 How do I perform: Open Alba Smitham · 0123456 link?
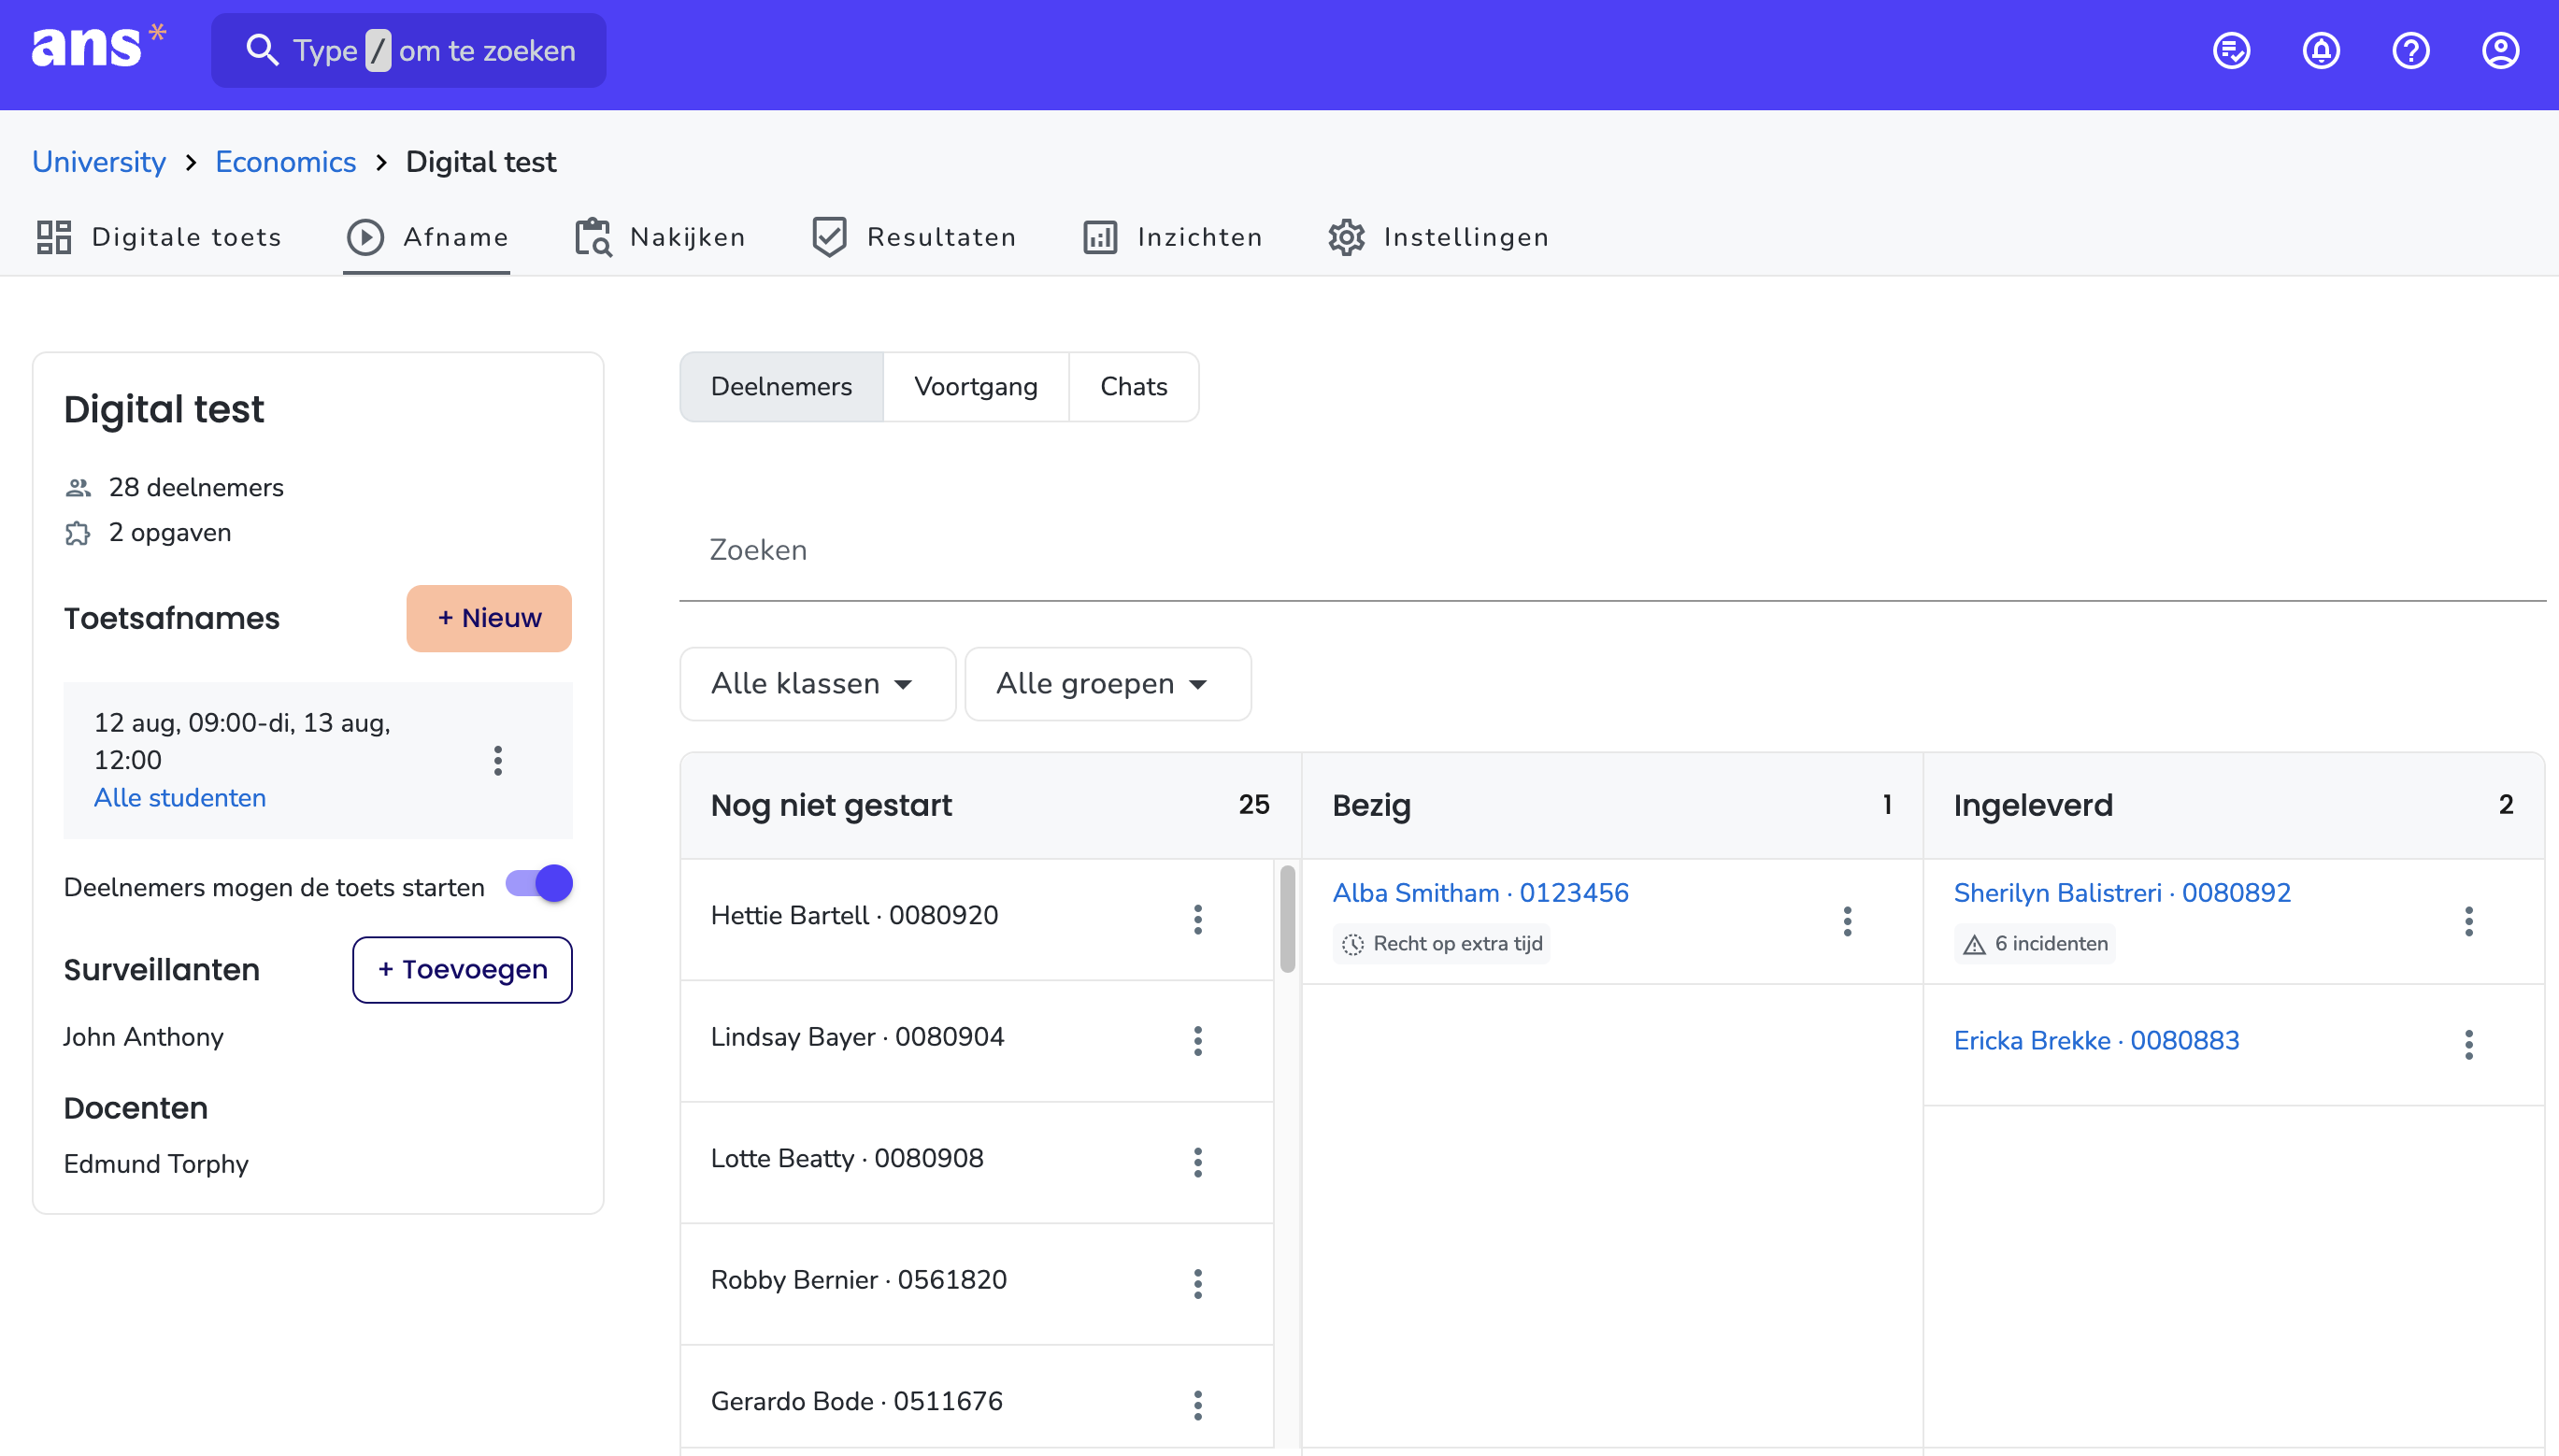(x=1480, y=892)
